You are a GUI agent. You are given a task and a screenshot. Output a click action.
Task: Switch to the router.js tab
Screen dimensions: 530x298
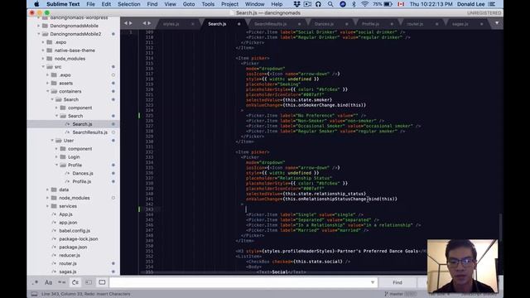coord(415,24)
